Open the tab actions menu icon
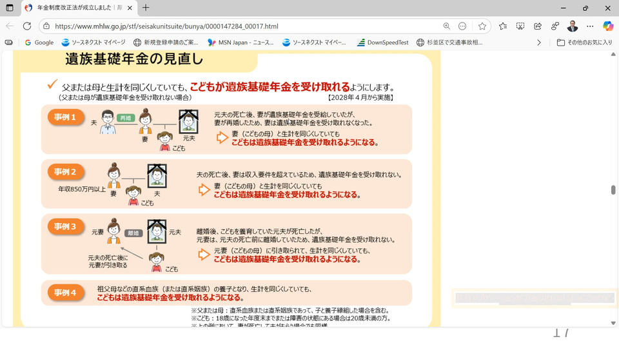Viewport: 619px width, 348px height. click(10, 8)
